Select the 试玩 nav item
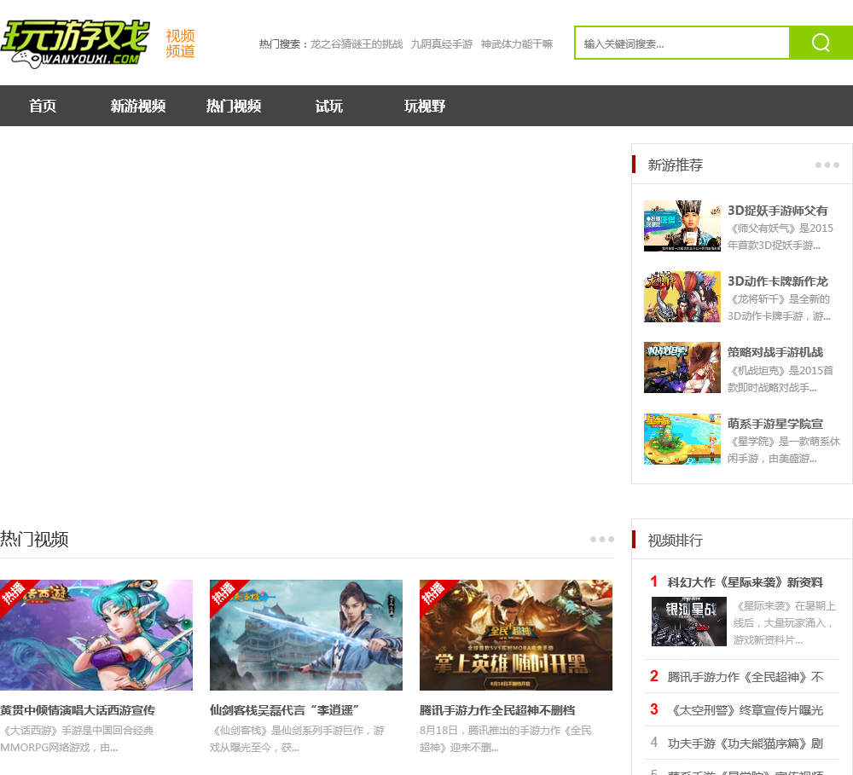 pos(329,106)
